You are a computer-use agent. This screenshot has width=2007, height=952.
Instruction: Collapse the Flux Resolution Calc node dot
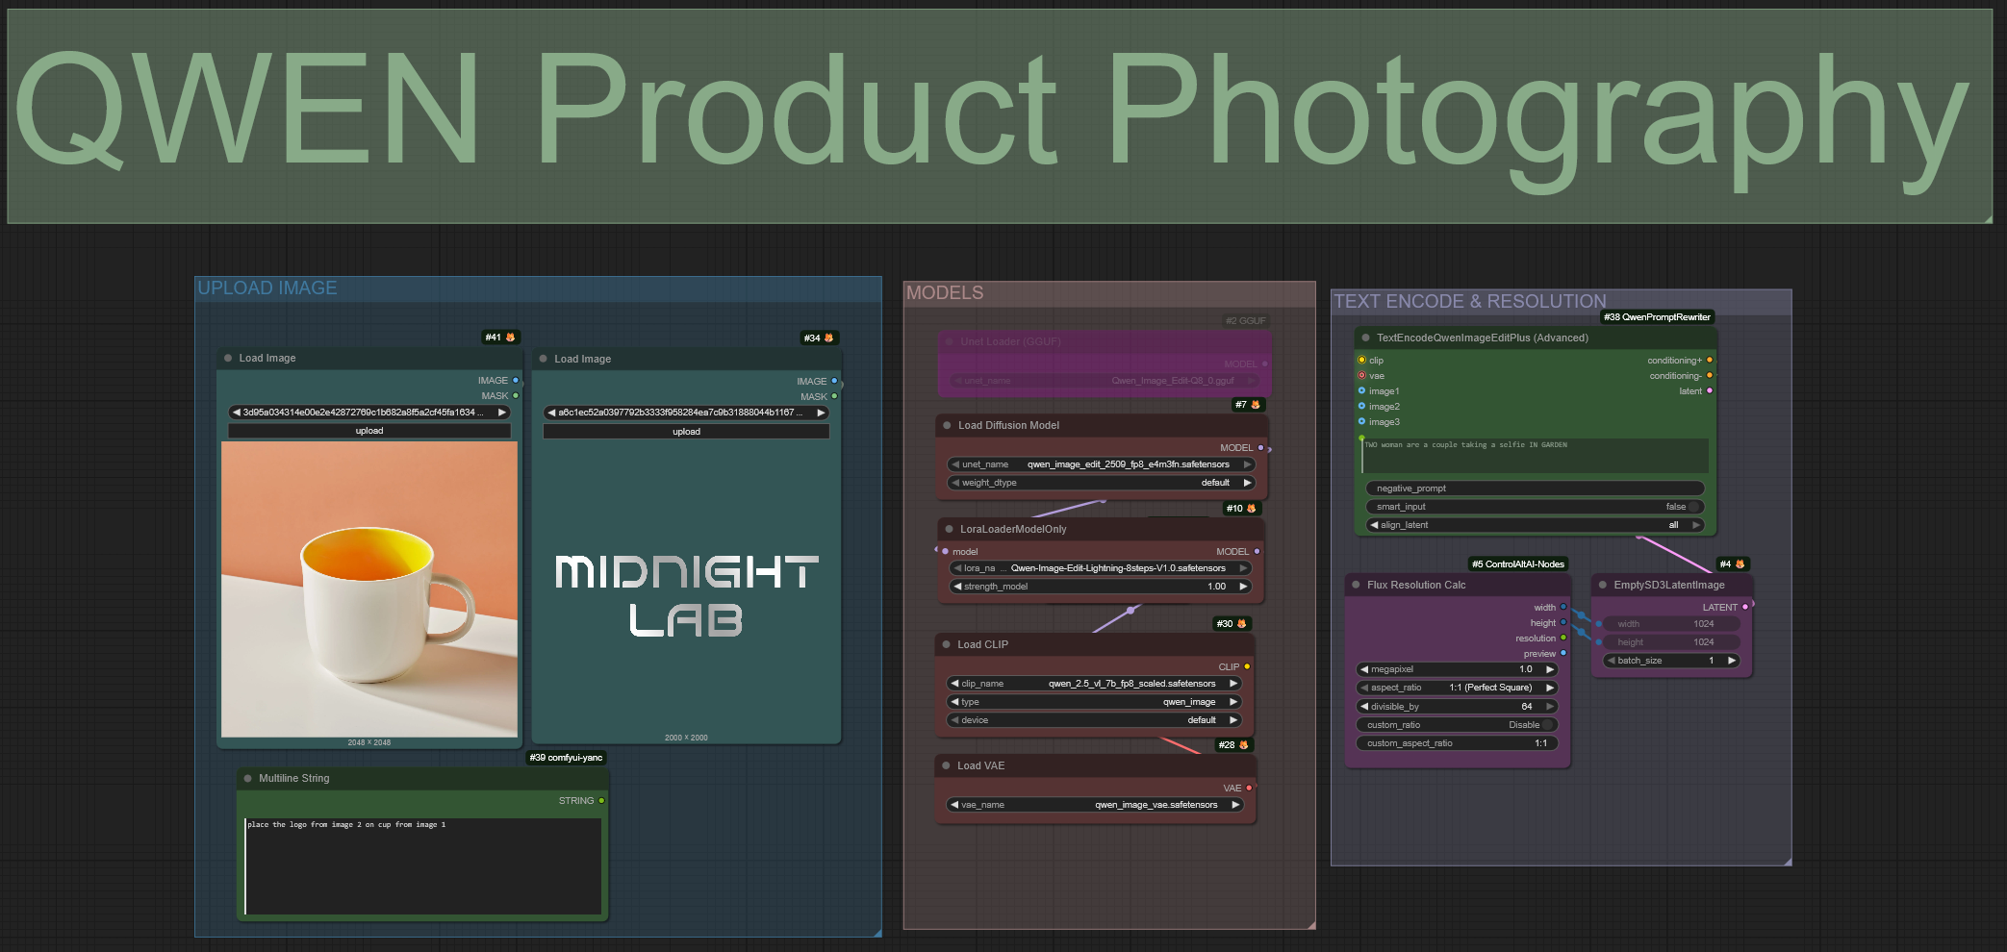coord(1357,585)
